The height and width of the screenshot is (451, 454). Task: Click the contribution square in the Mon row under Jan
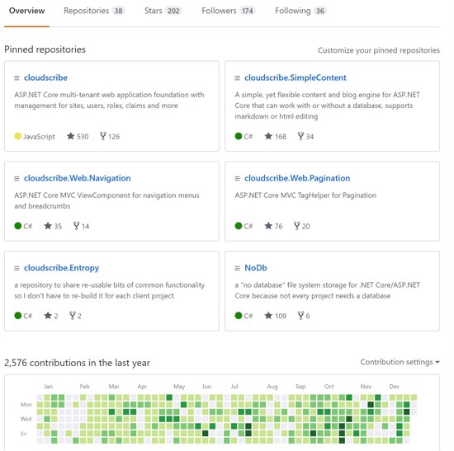click(x=47, y=405)
